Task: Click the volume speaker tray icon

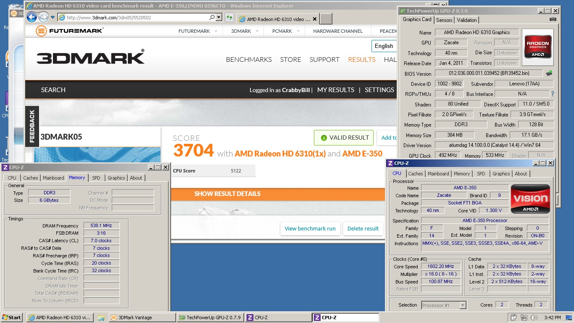Action: pyautogui.click(x=534, y=318)
